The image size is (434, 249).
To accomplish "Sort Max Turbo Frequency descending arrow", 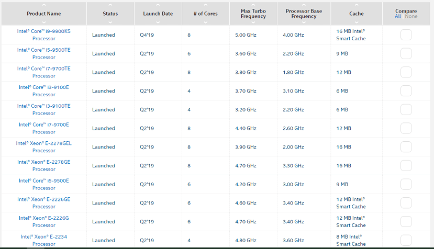I will tap(253, 22).
